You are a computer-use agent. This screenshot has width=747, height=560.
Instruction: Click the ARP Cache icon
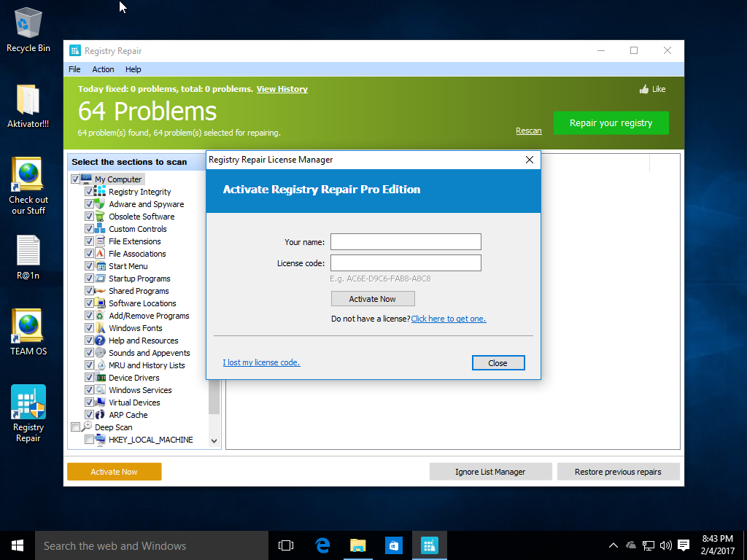click(x=100, y=414)
